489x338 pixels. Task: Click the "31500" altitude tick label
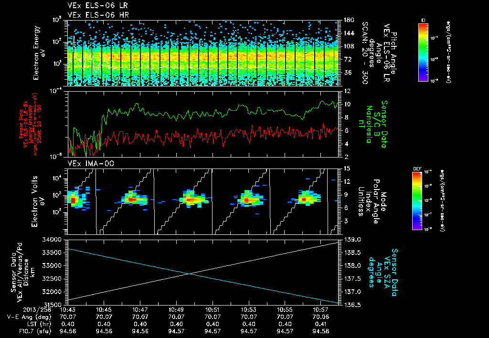click(x=52, y=305)
